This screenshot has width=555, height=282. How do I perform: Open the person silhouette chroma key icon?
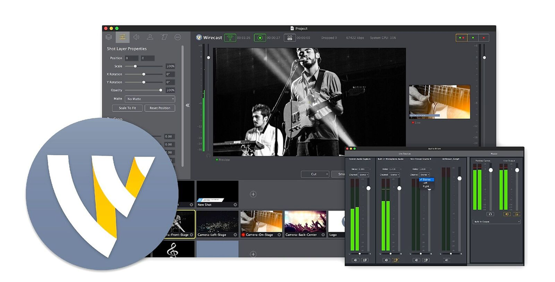(150, 37)
